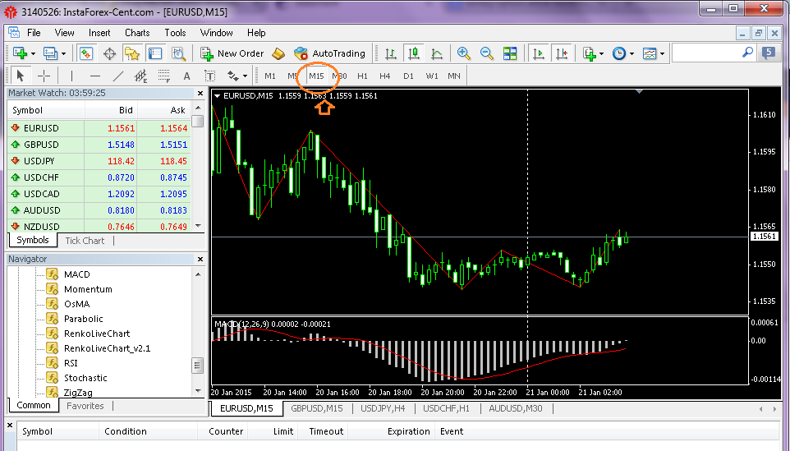Open the File menu

pos(34,33)
